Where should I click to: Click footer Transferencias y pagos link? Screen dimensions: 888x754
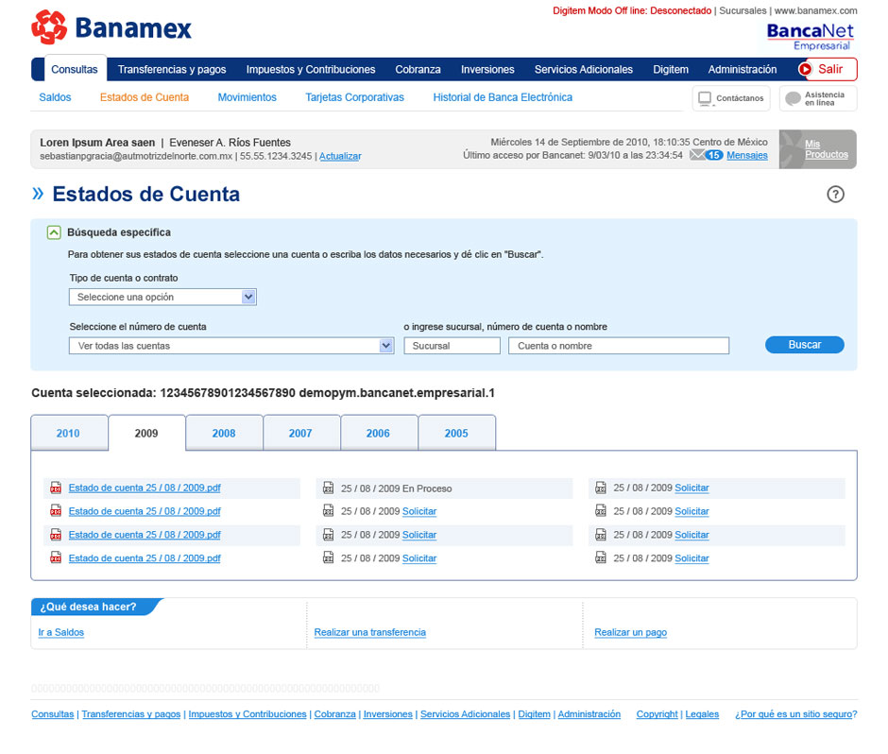click(x=130, y=714)
